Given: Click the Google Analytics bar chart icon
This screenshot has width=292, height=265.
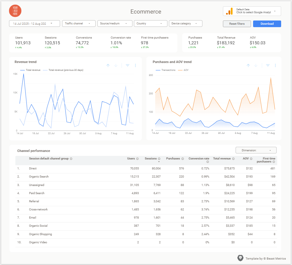Looking at the screenshot, I should [230, 11].
